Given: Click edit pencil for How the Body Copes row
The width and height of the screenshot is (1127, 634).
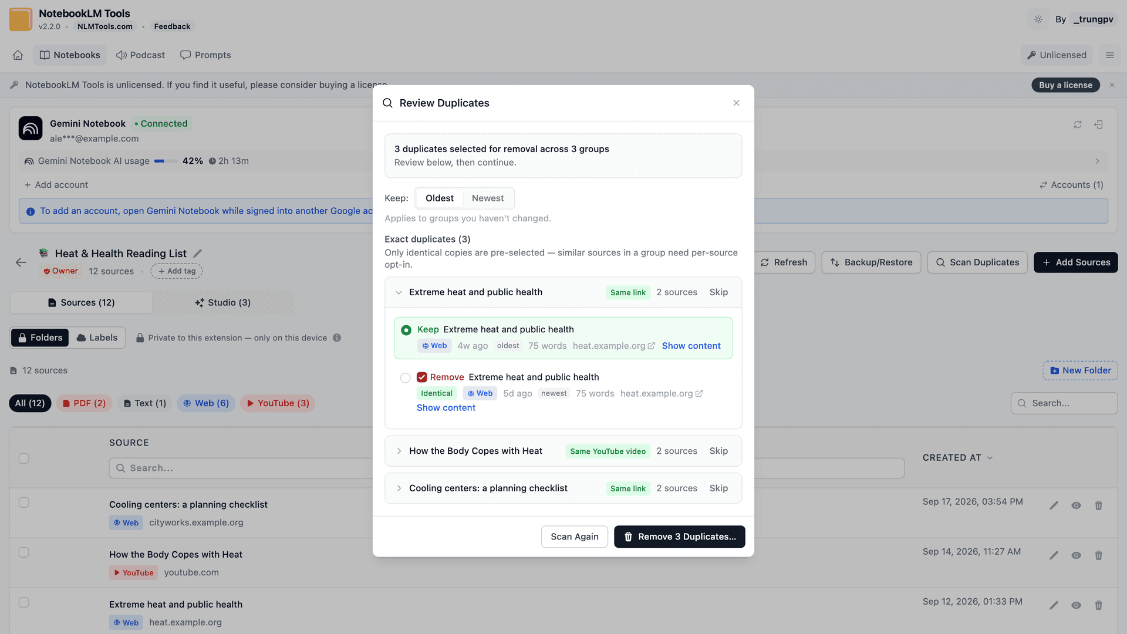Looking at the screenshot, I should (1054, 555).
